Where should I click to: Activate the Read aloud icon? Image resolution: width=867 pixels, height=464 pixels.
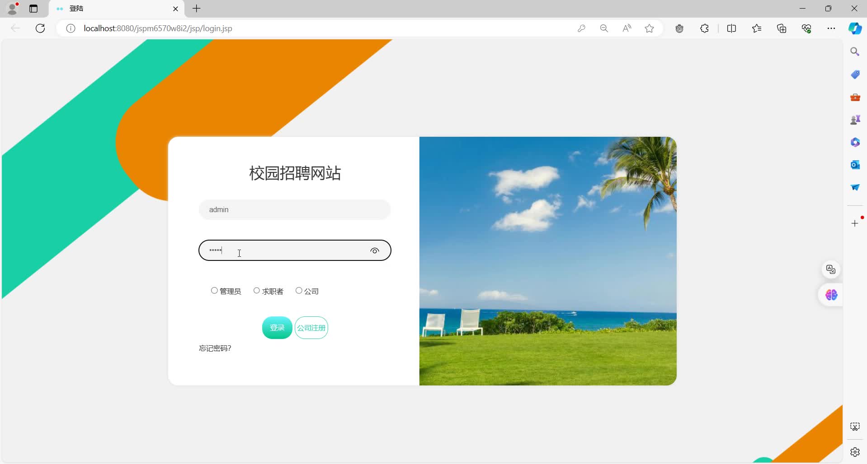[x=627, y=28]
